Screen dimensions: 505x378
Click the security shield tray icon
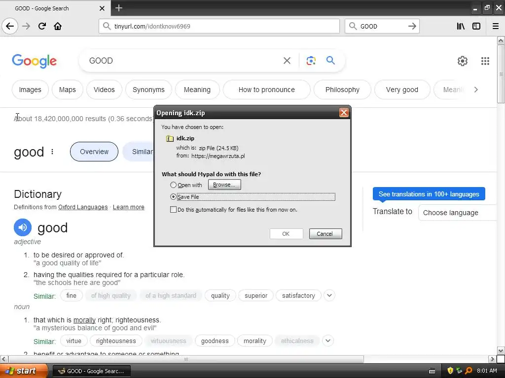coord(450,371)
